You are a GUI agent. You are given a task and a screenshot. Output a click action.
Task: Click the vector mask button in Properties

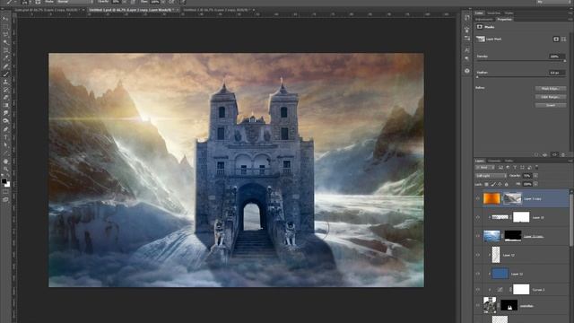[564, 39]
